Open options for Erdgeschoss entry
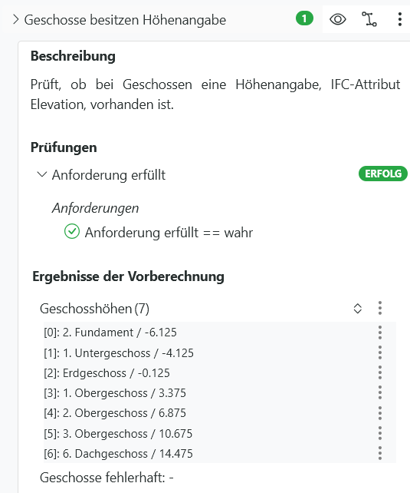 [380, 373]
